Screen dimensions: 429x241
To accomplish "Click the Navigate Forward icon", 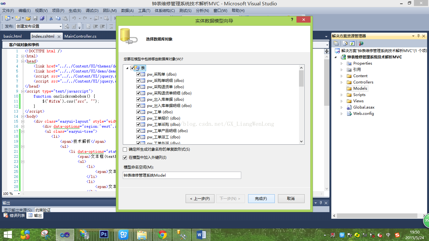I will 106,18.
